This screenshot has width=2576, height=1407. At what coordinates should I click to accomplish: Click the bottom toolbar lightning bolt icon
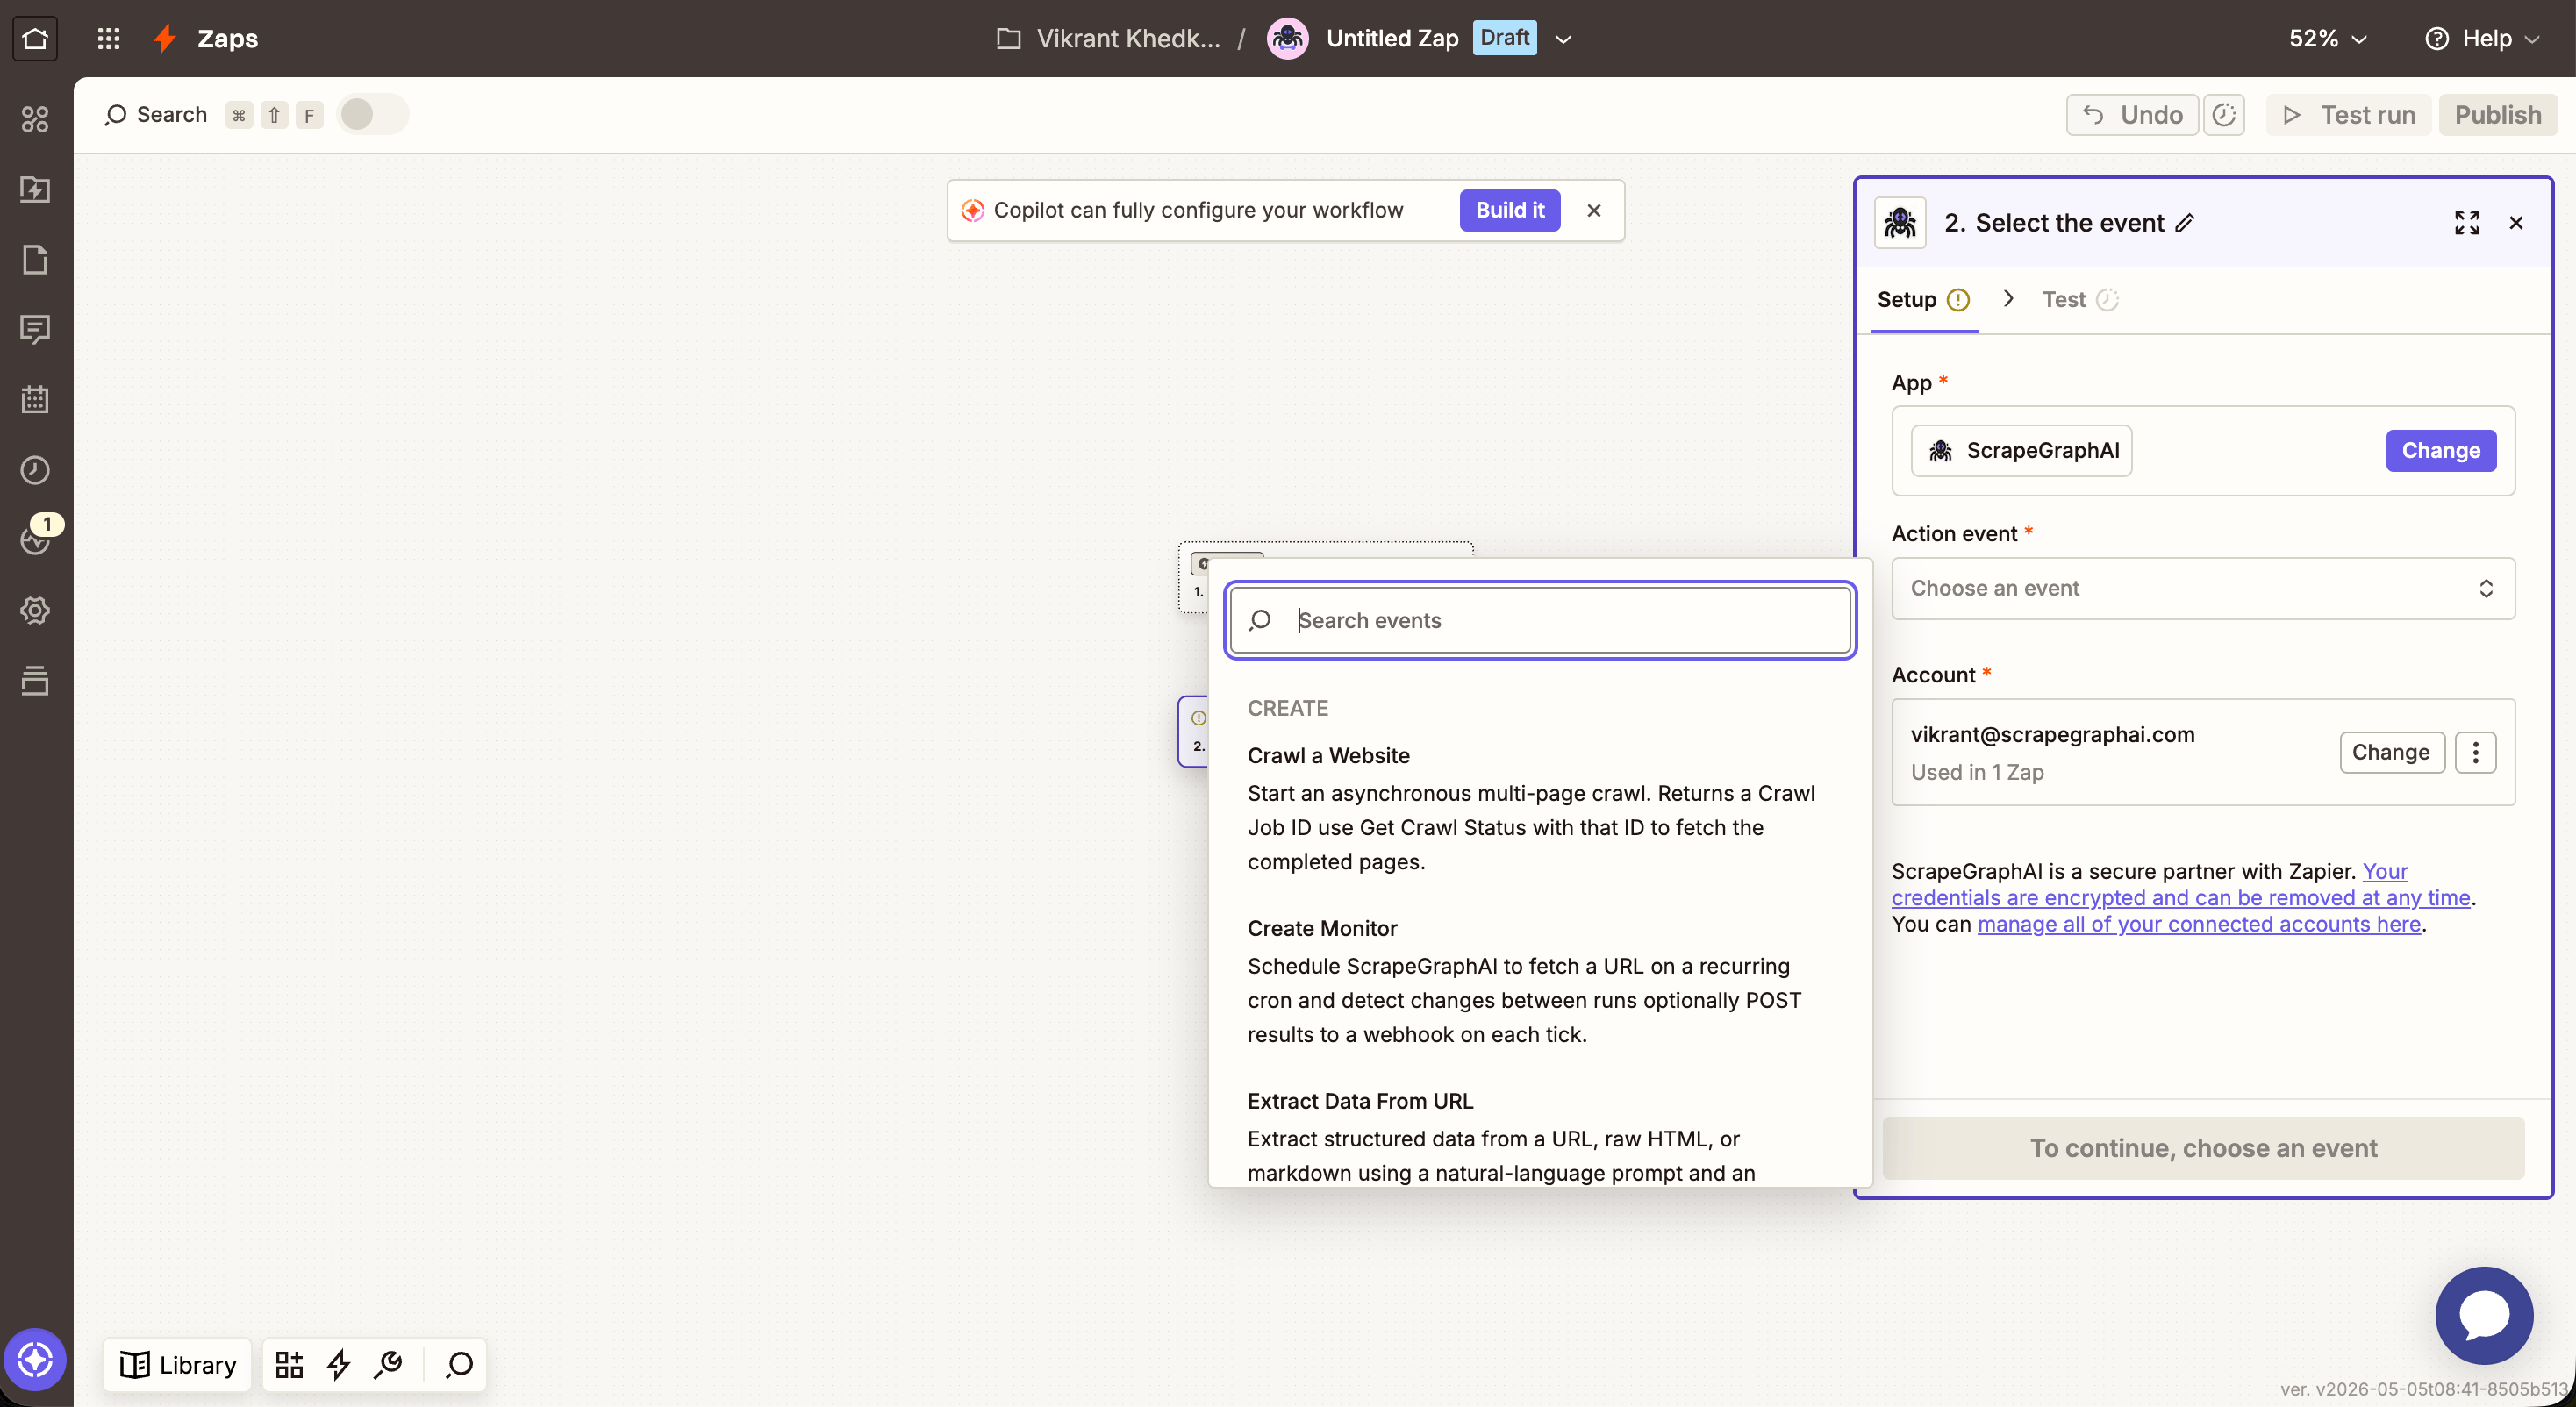point(339,1364)
